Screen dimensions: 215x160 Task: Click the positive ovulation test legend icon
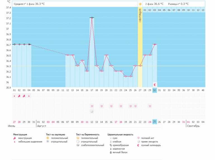(x=48, y=138)
